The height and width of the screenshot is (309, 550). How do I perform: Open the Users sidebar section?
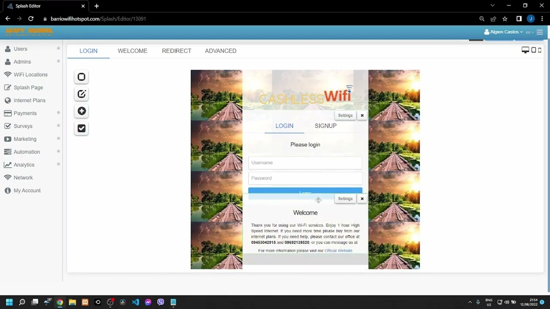[x=21, y=49]
